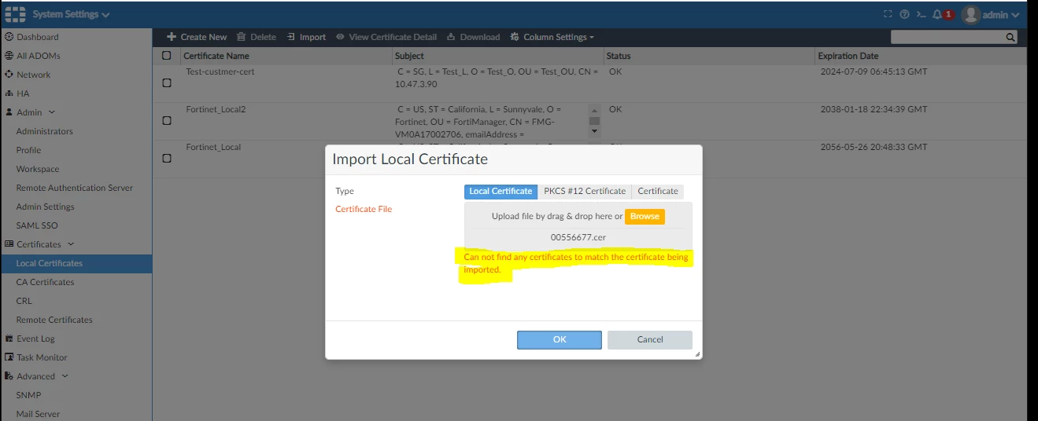Click the admin avatar icon
Image resolution: width=1038 pixels, height=421 pixels.
(970, 14)
